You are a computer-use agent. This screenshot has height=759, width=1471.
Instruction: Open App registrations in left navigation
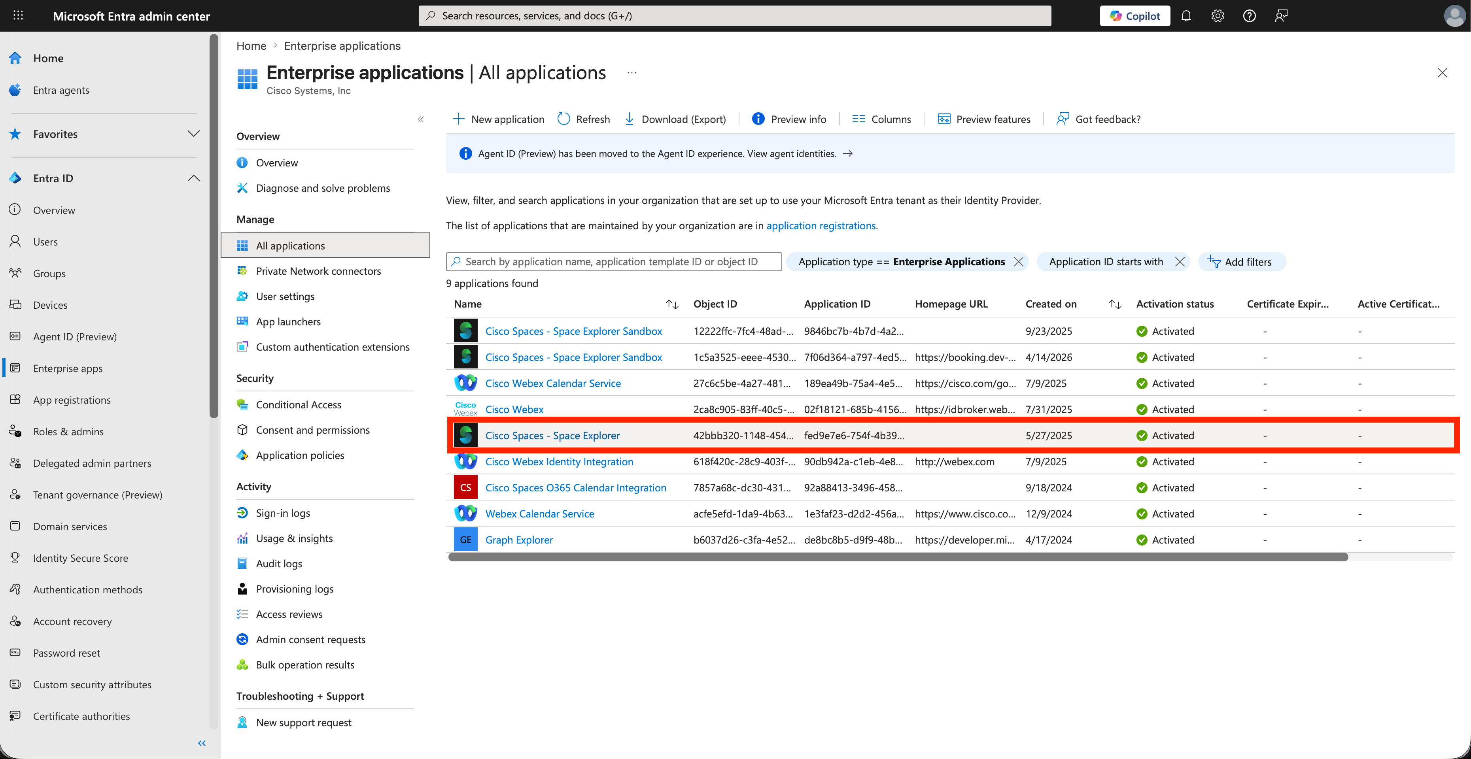point(72,400)
